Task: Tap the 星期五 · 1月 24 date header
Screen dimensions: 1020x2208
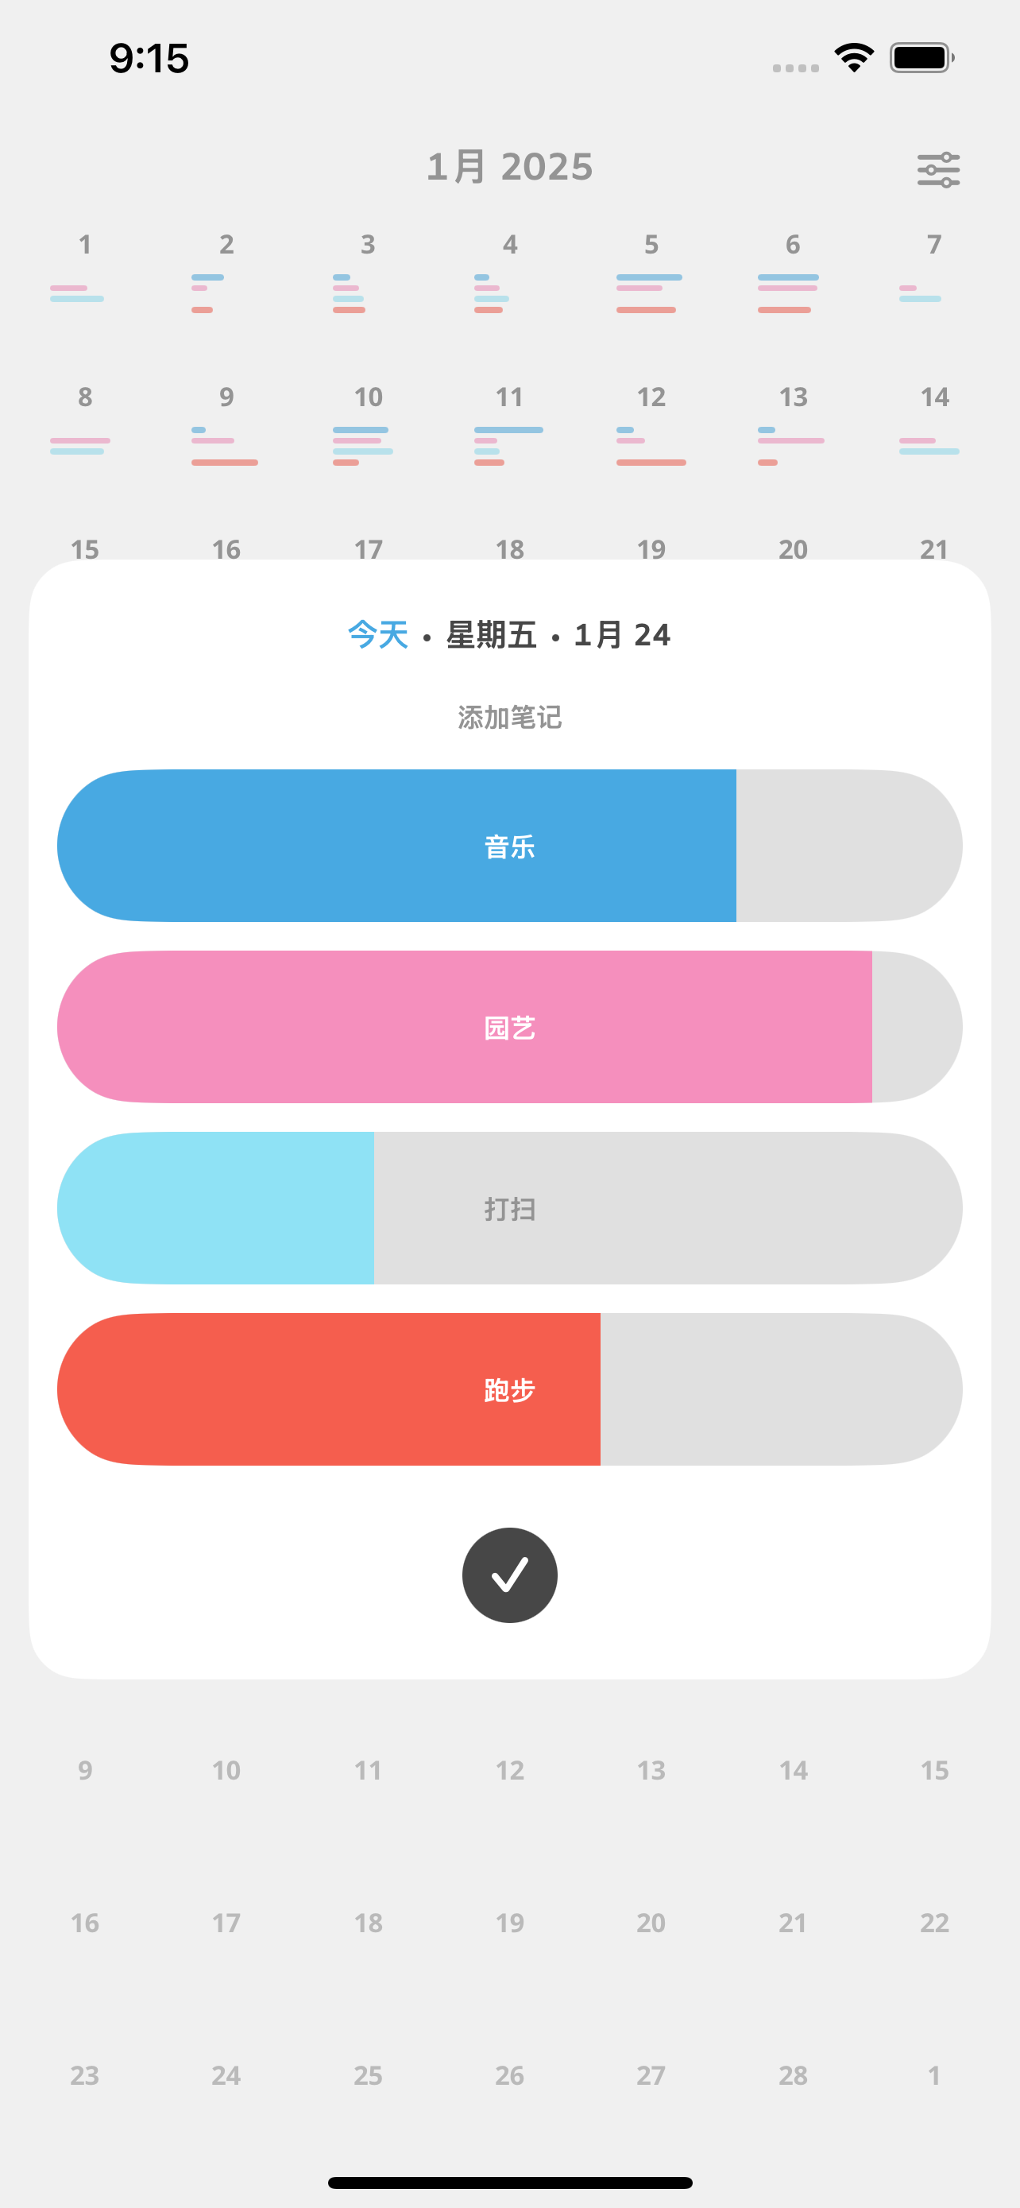Action: (x=558, y=634)
